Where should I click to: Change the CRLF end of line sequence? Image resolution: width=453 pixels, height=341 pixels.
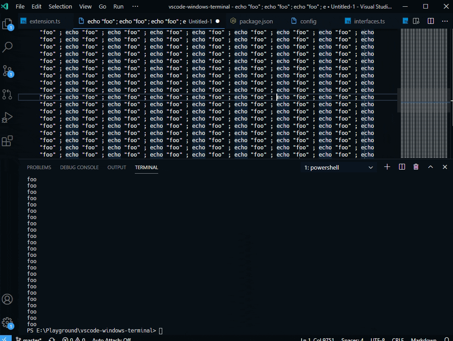(398, 339)
